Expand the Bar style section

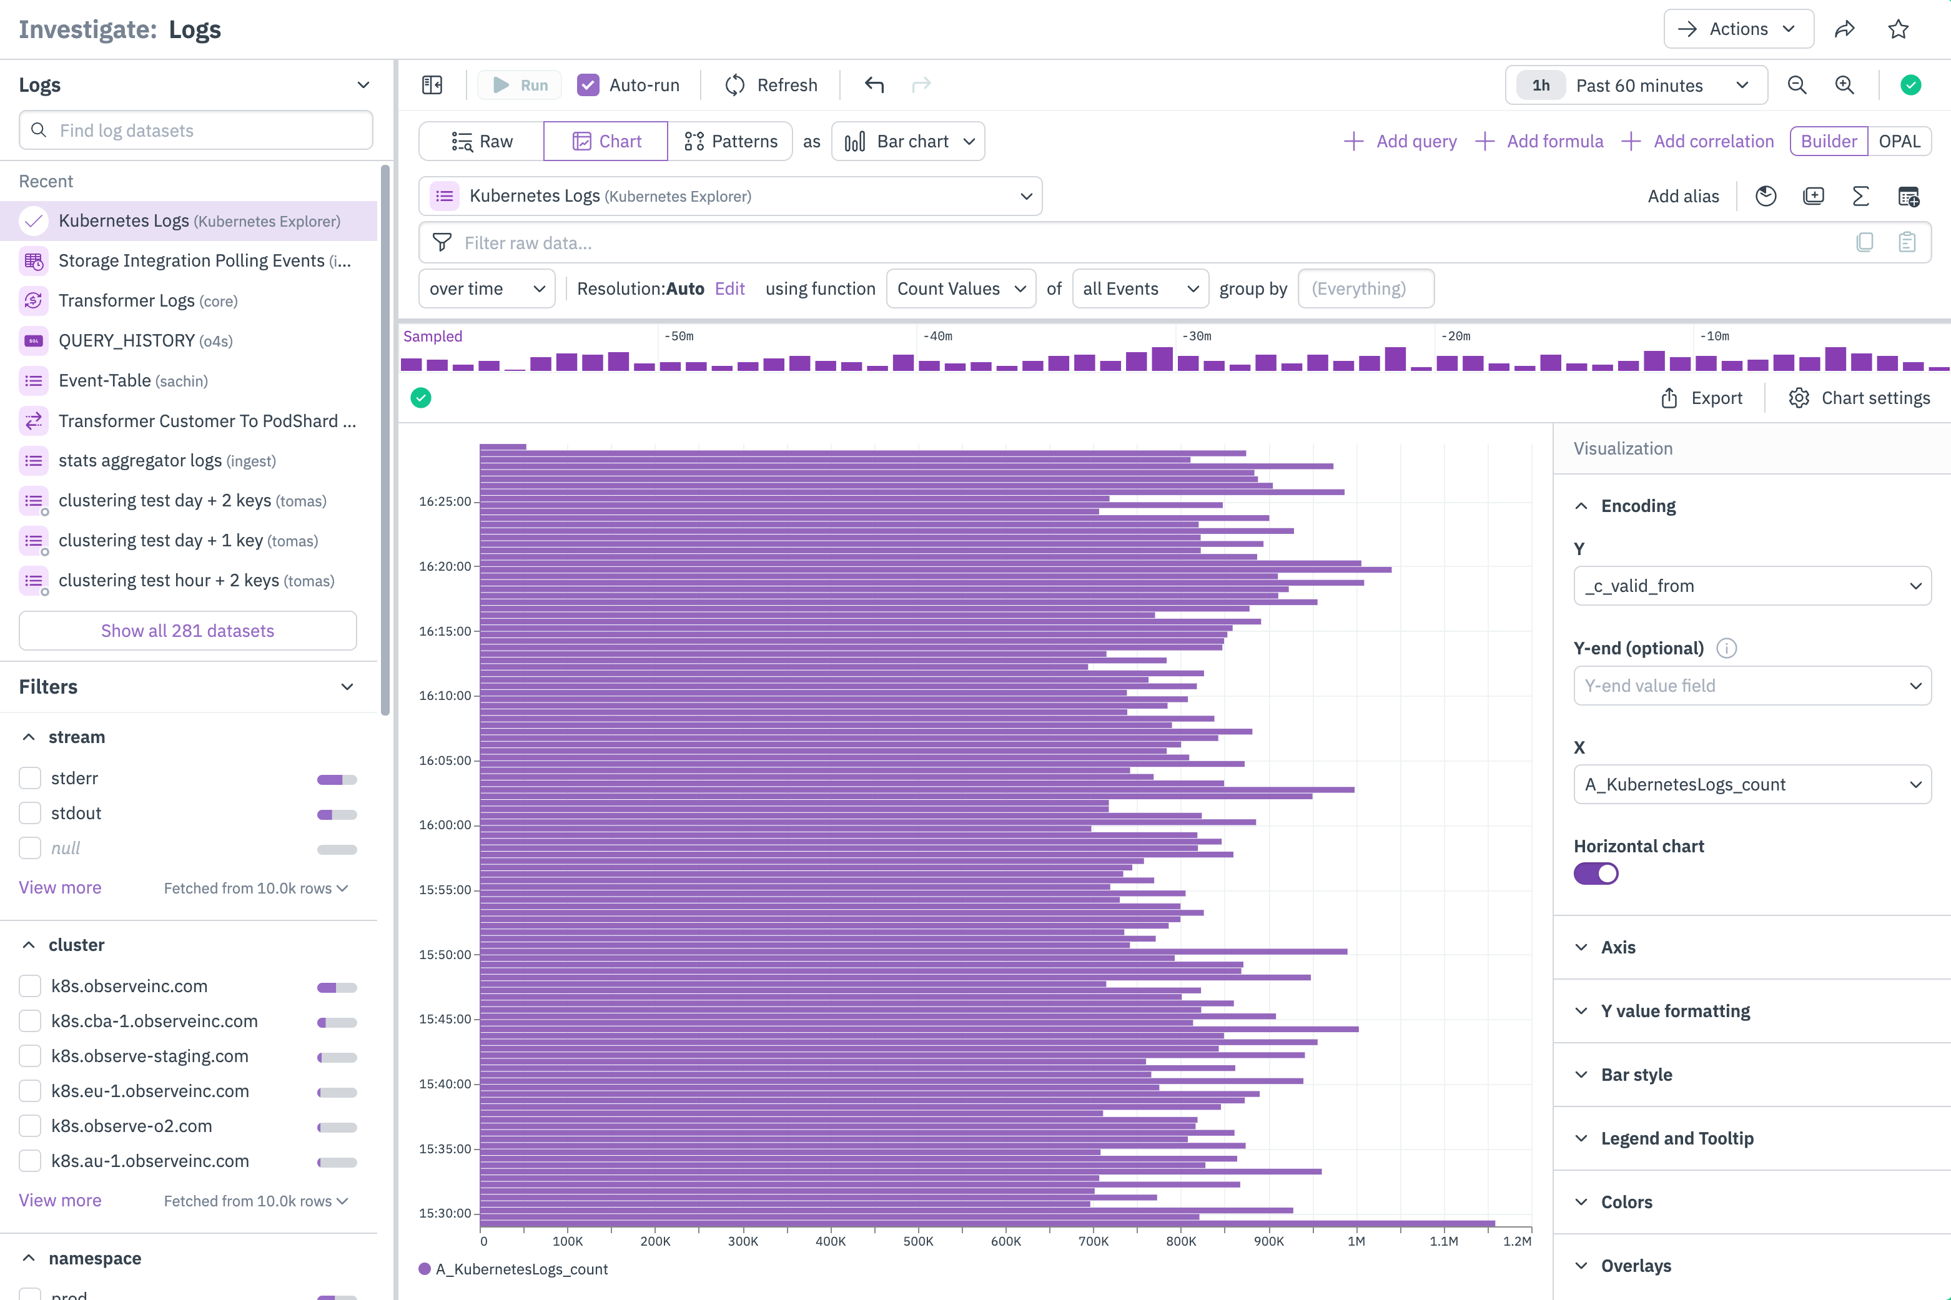coord(1636,1075)
